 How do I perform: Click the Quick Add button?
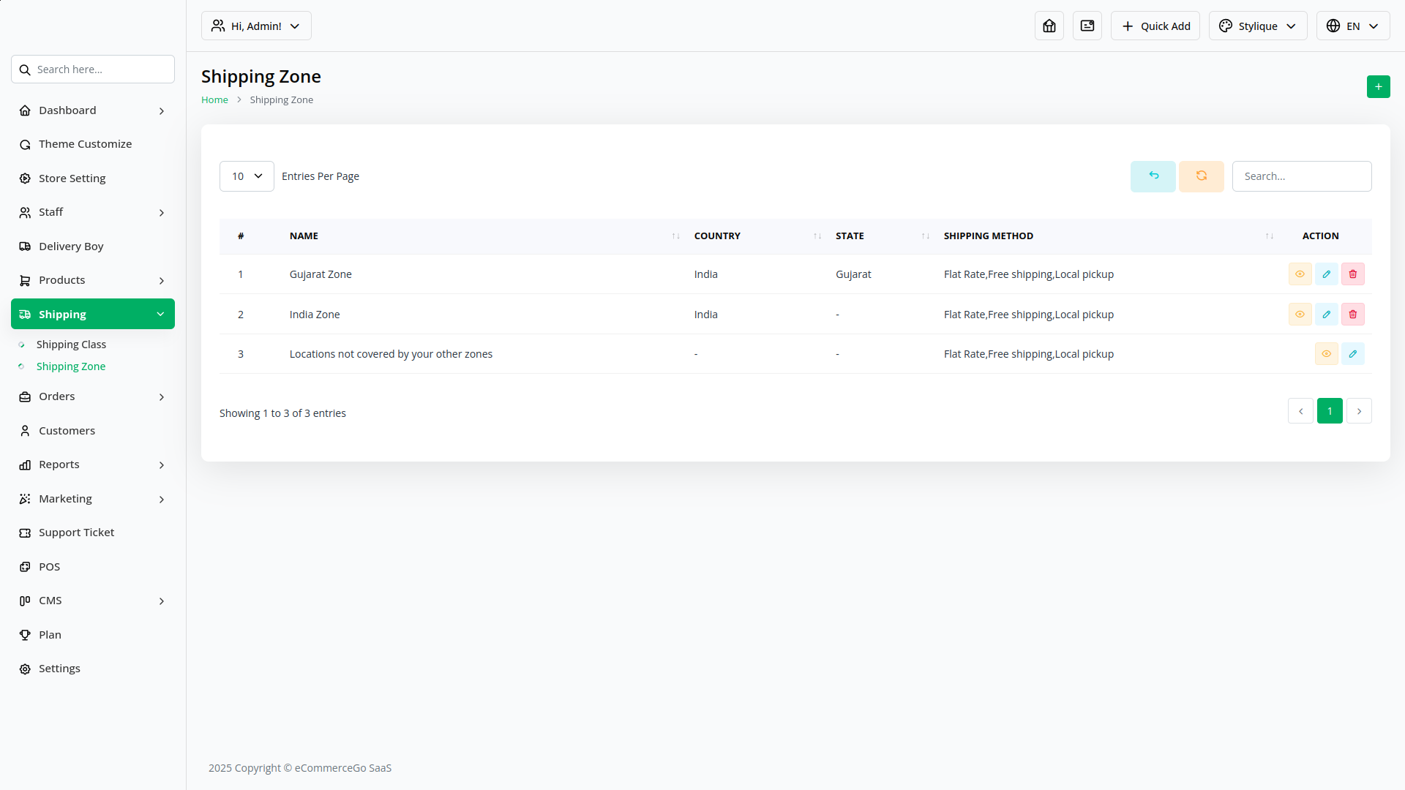[x=1155, y=26]
